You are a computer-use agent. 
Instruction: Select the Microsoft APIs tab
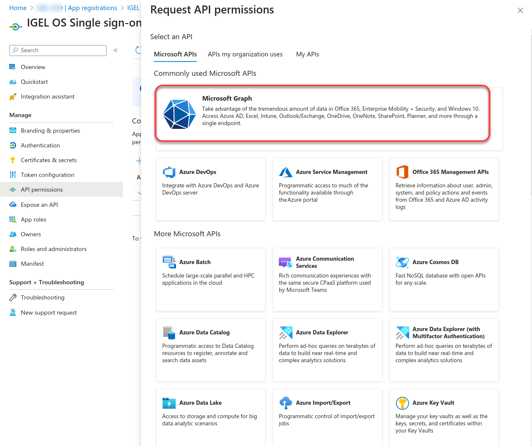pyautogui.click(x=175, y=54)
